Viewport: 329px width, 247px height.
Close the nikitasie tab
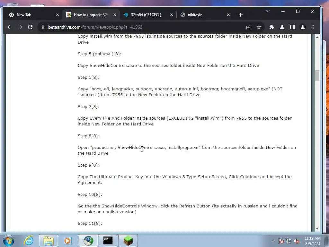tap(228, 15)
